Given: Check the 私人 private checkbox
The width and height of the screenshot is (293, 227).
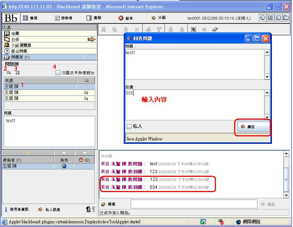Looking at the screenshot, I should 129,126.
